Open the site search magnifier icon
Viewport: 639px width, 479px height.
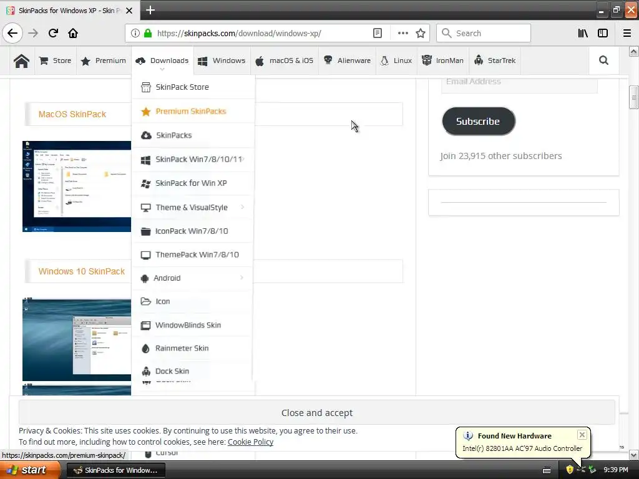click(x=603, y=60)
